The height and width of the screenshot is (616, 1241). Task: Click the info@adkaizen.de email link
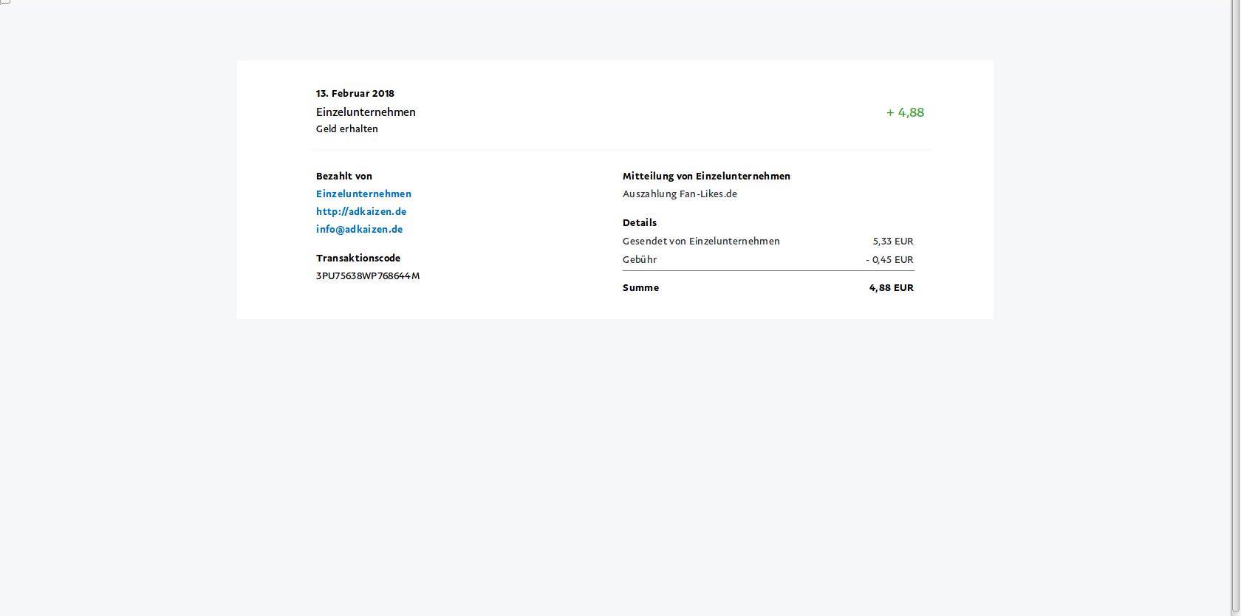coord(359,229)
